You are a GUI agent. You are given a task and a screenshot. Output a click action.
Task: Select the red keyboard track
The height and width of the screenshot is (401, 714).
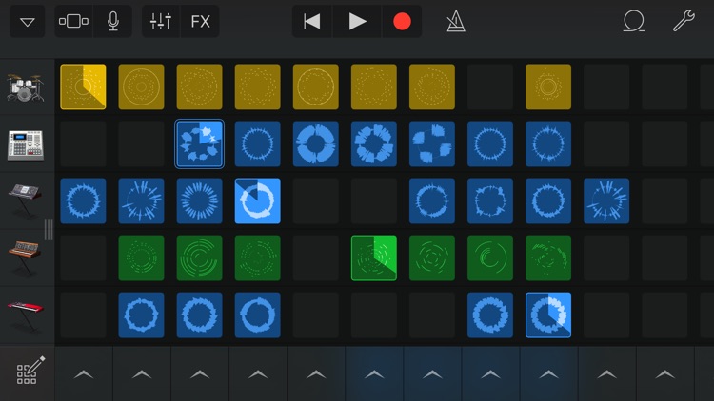click(x=25, y=315)
